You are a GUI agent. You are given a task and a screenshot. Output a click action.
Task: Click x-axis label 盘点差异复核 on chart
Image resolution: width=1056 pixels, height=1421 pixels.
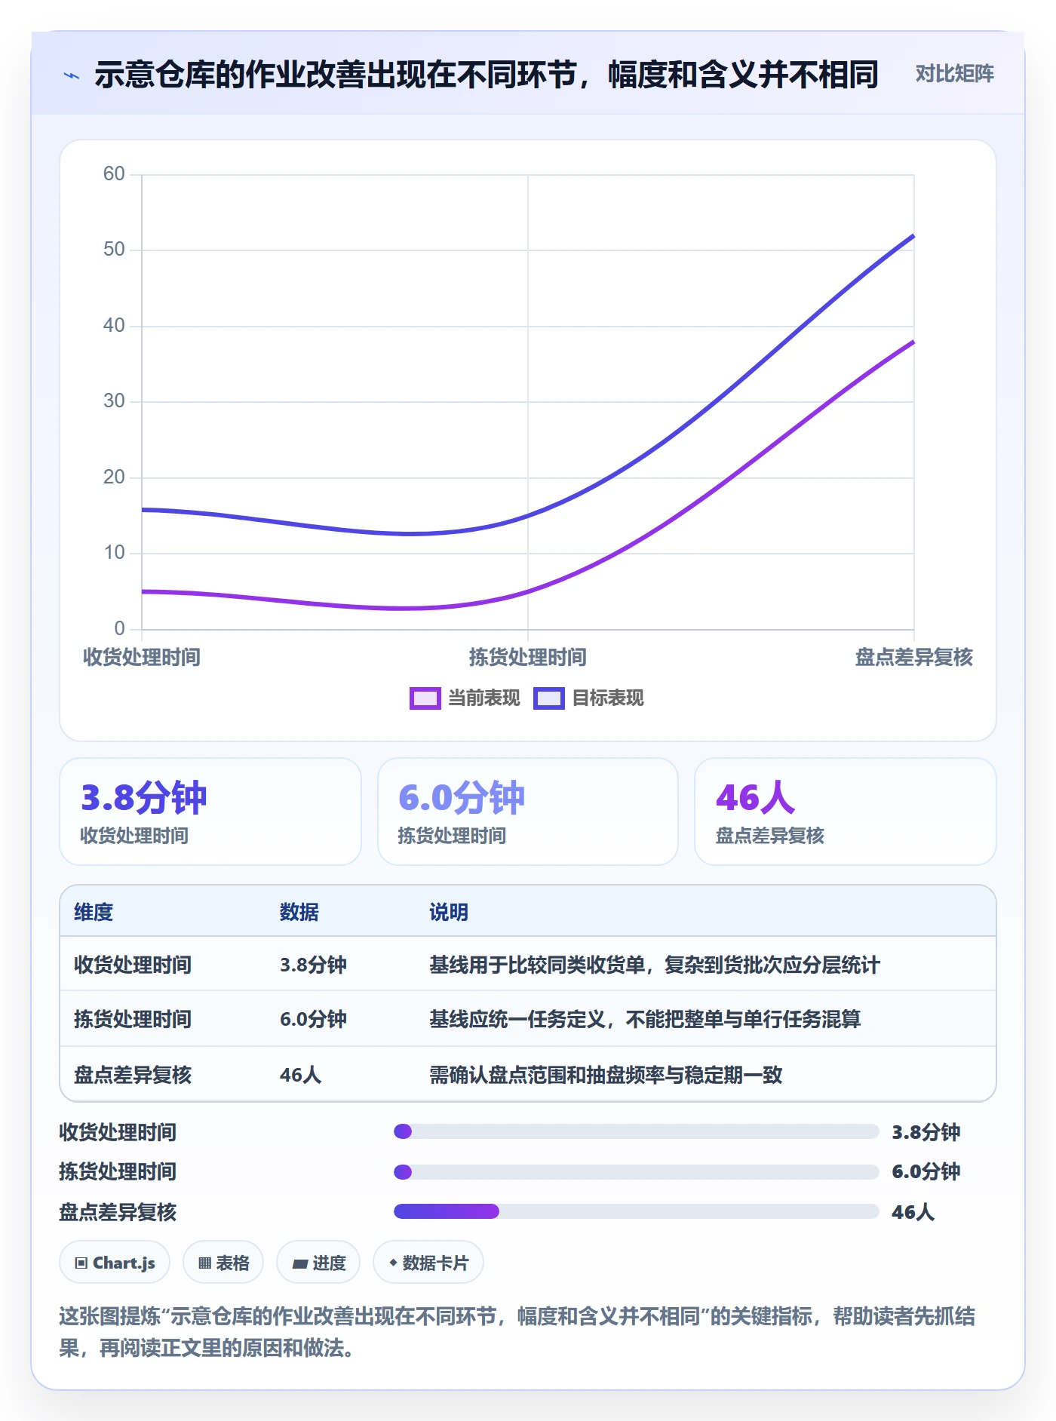point(914,657)
